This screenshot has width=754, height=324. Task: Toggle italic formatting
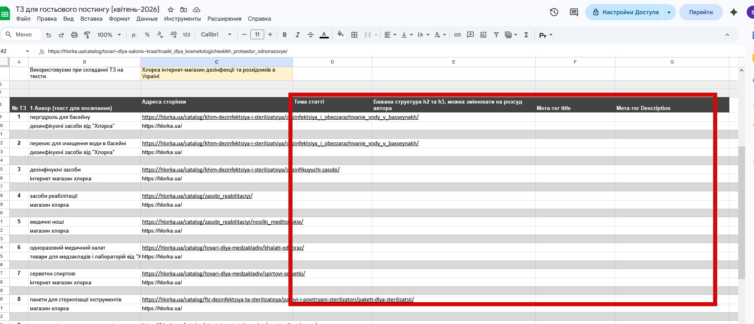[297, 35]
